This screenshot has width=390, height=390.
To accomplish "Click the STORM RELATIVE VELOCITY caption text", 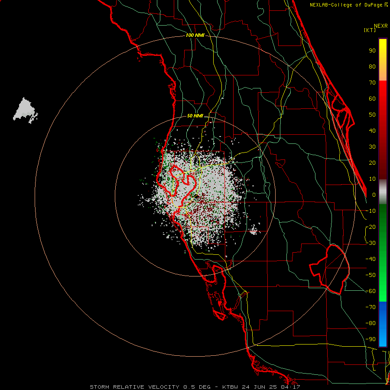I will [x=134, y=387].
